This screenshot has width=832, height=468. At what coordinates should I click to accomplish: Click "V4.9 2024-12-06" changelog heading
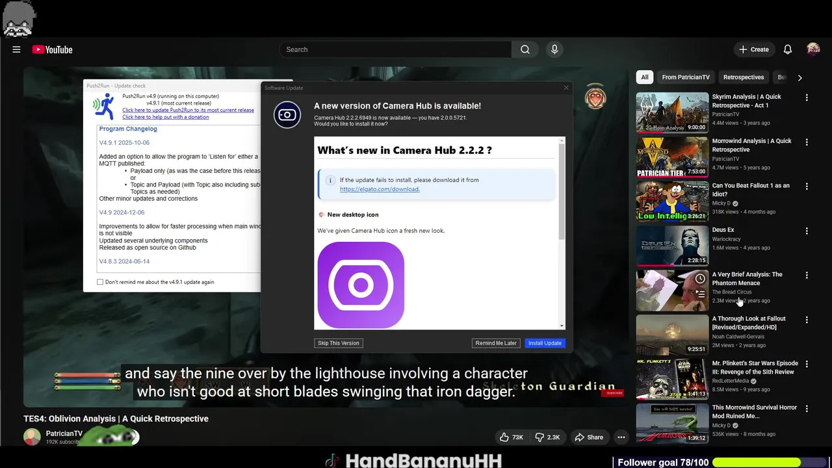point(122,213)
